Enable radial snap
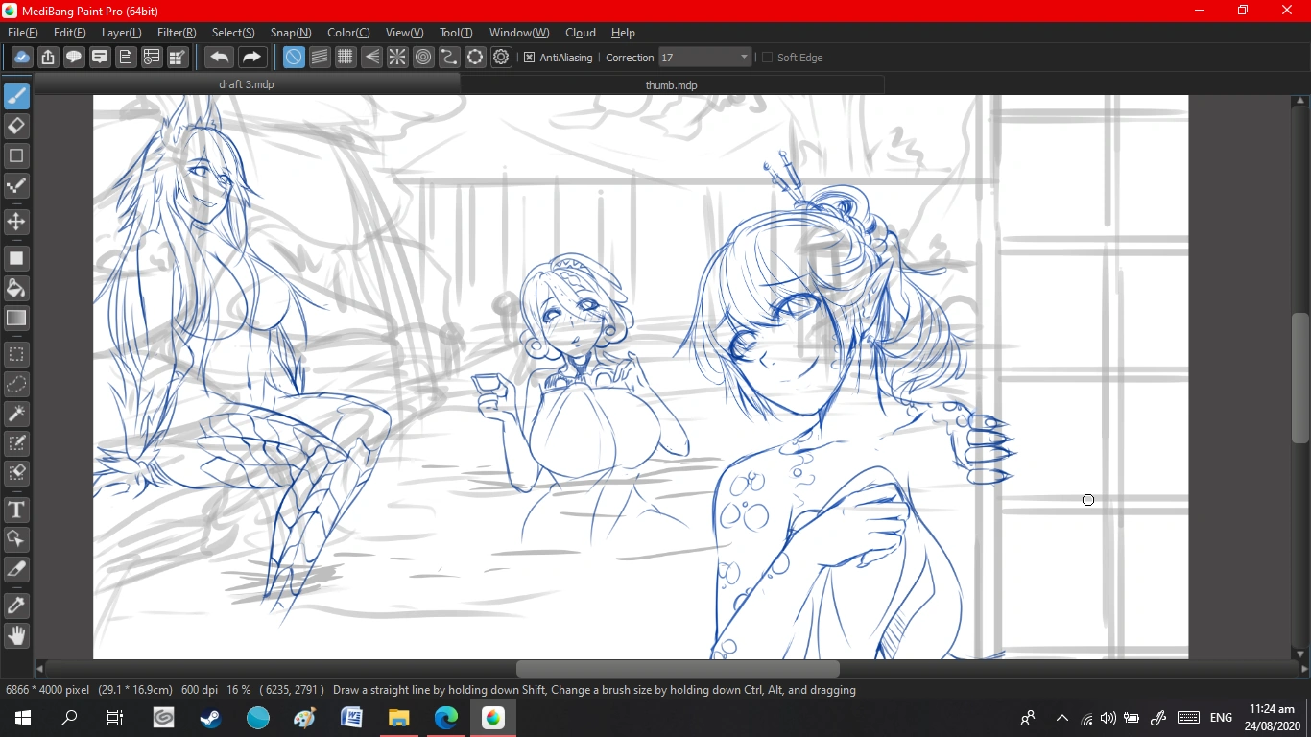 [x=397, y=58]
